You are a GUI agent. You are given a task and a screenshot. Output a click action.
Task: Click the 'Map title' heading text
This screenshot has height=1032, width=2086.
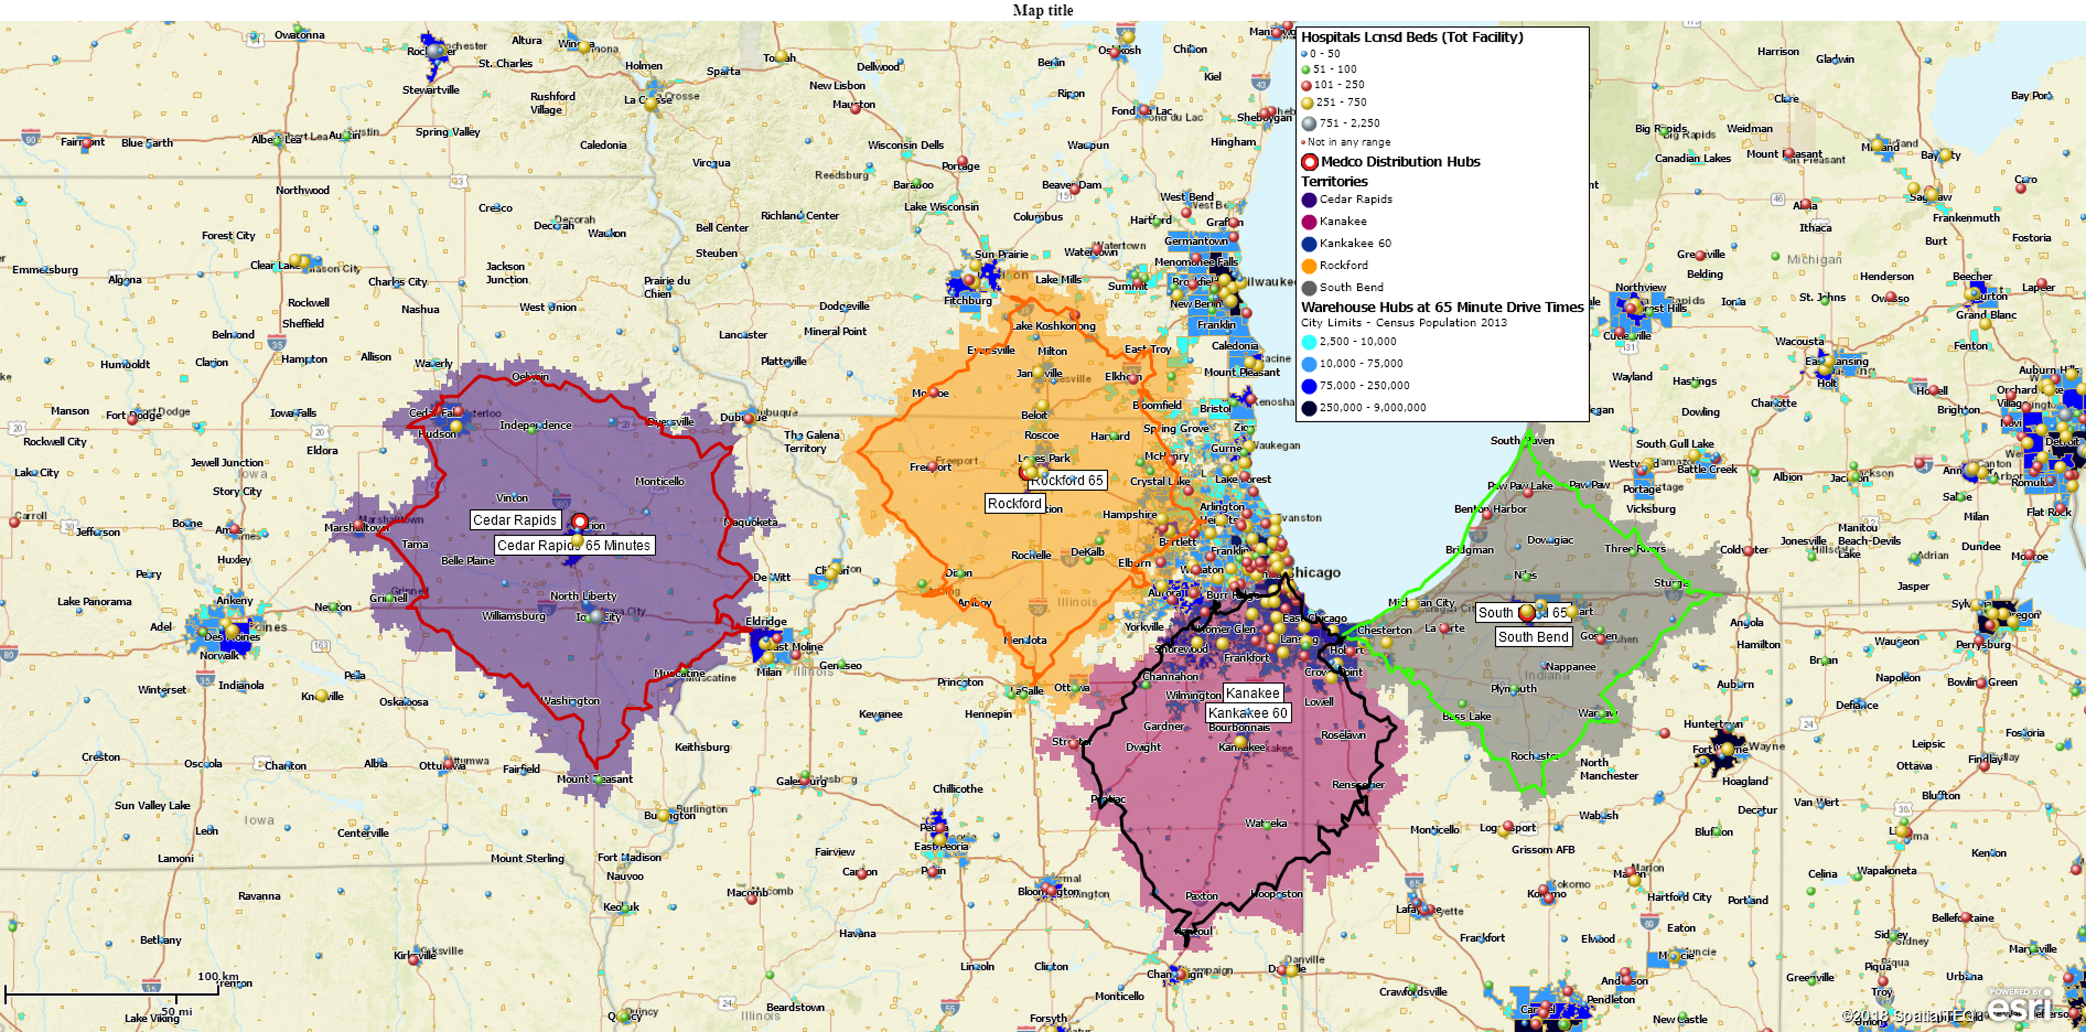pos(1043,10)
